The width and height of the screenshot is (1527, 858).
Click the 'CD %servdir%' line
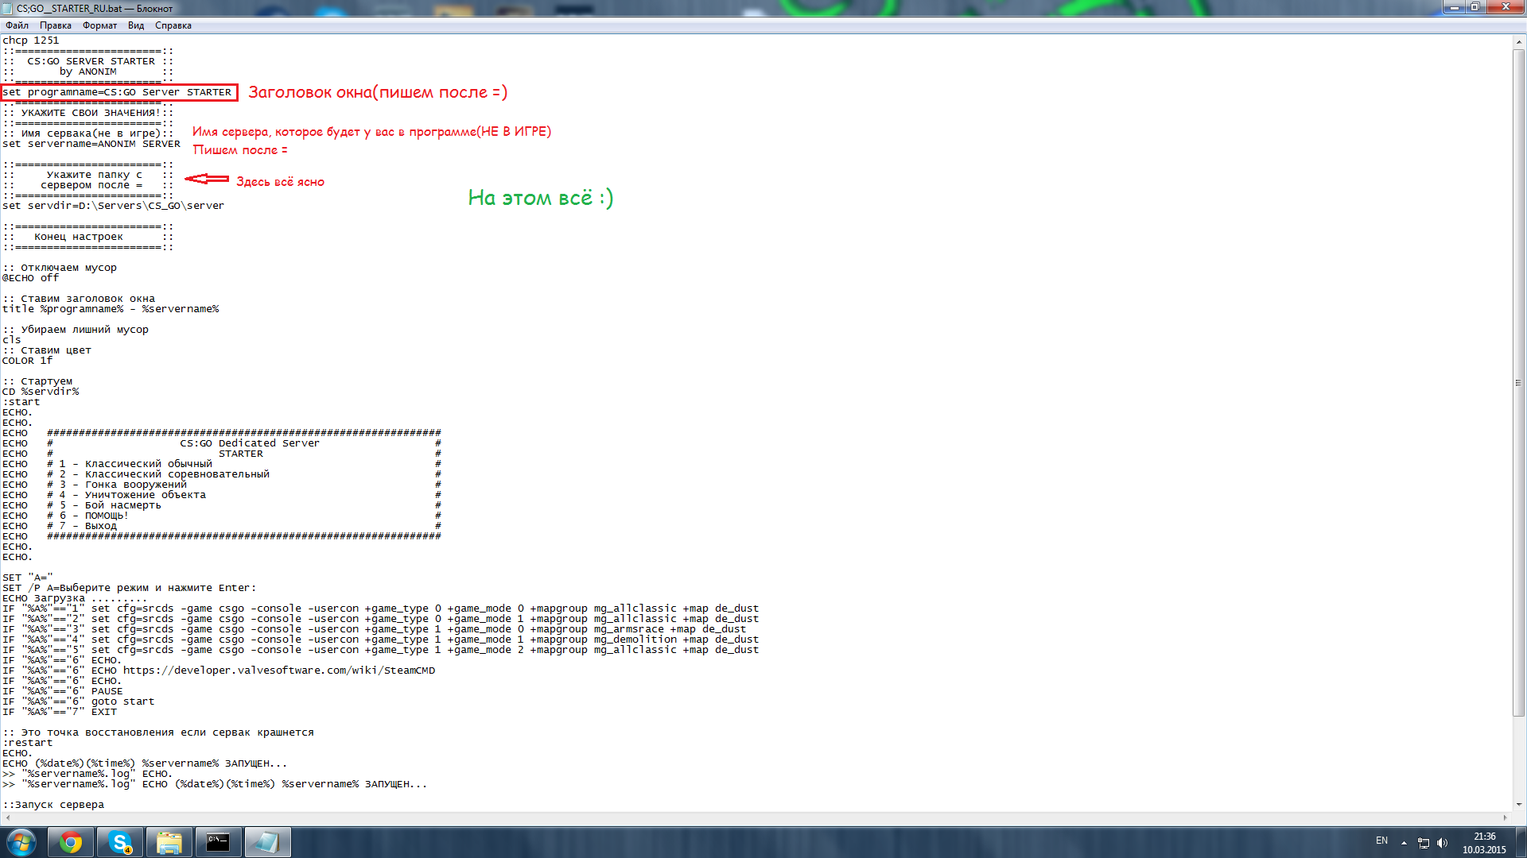pos(41,392)
